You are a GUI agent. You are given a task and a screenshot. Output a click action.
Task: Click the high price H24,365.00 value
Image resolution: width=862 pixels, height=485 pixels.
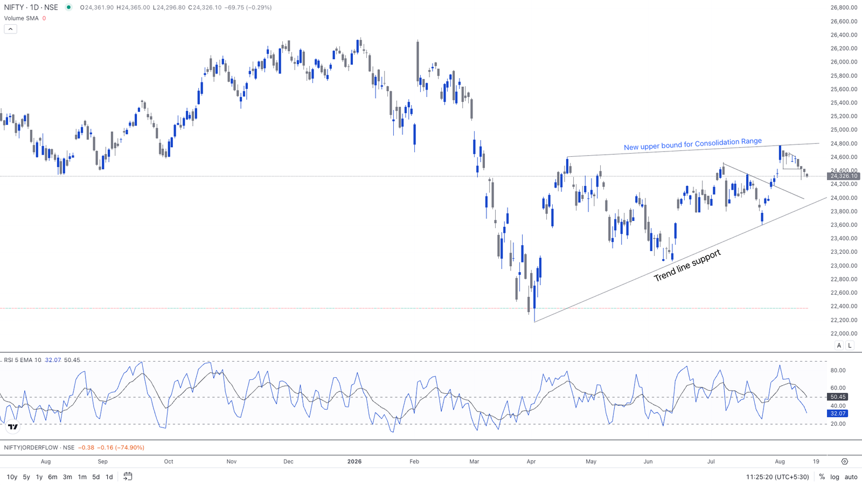point(134,8)
